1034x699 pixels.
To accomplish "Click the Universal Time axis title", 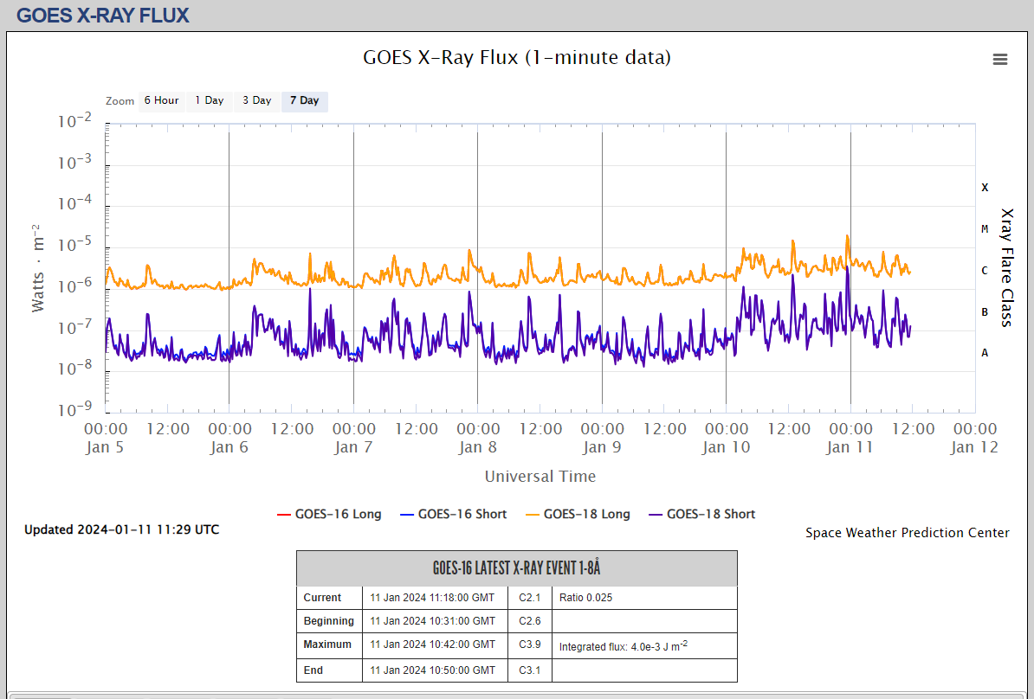I will pos(540,477).
